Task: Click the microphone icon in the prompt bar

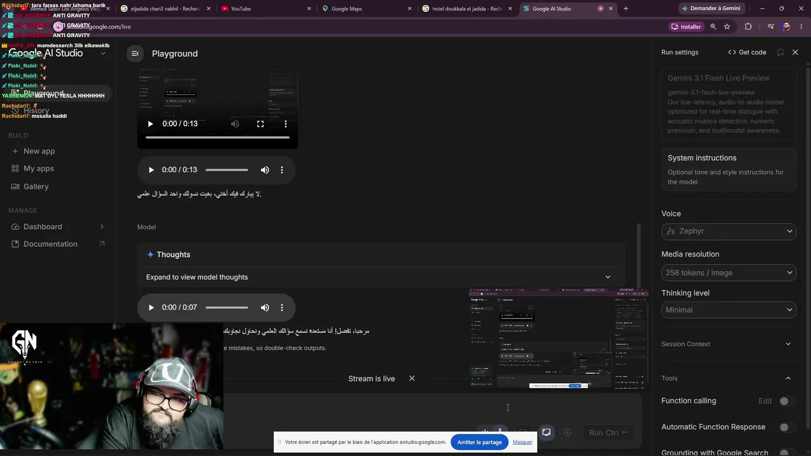Action: [501, 433]
